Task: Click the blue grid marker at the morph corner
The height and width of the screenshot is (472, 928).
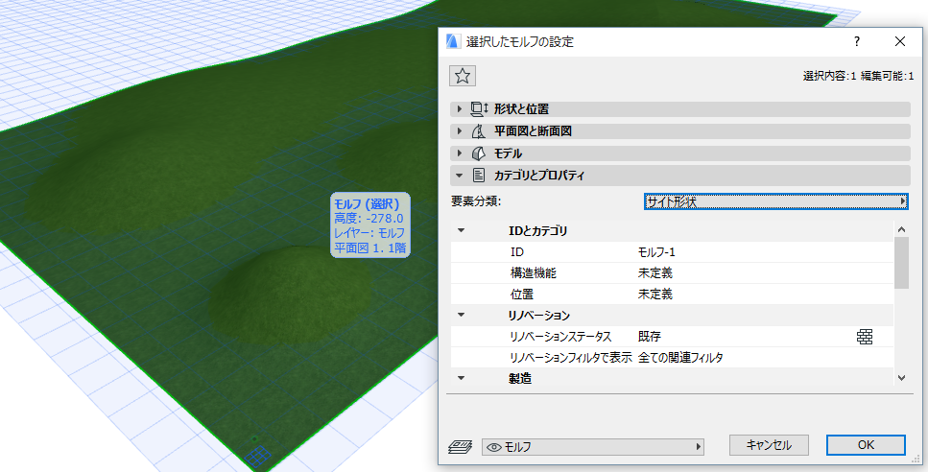Action: 258,456
